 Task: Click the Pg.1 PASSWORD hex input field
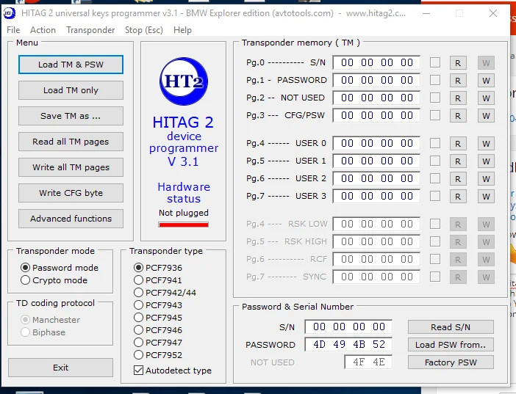tap(376, 80)
